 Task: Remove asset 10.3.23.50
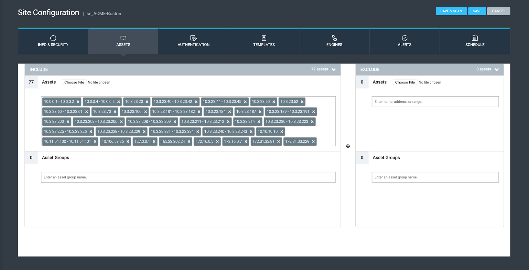(274, 102)
